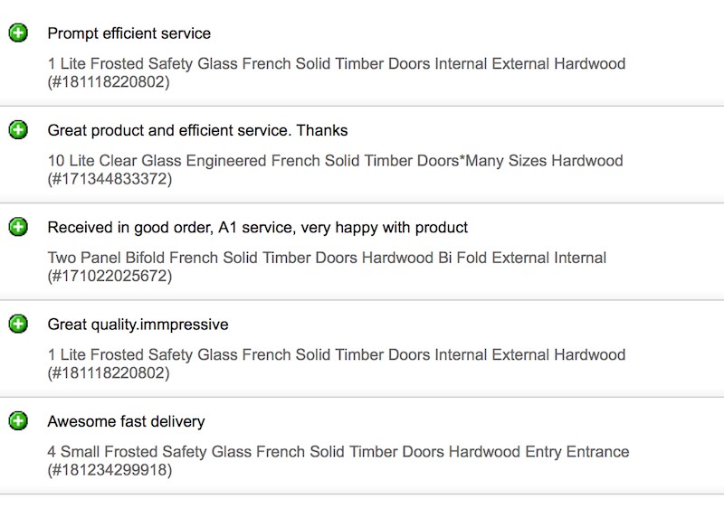
Task: Click item number #171022025672
Action: (109, 276)
